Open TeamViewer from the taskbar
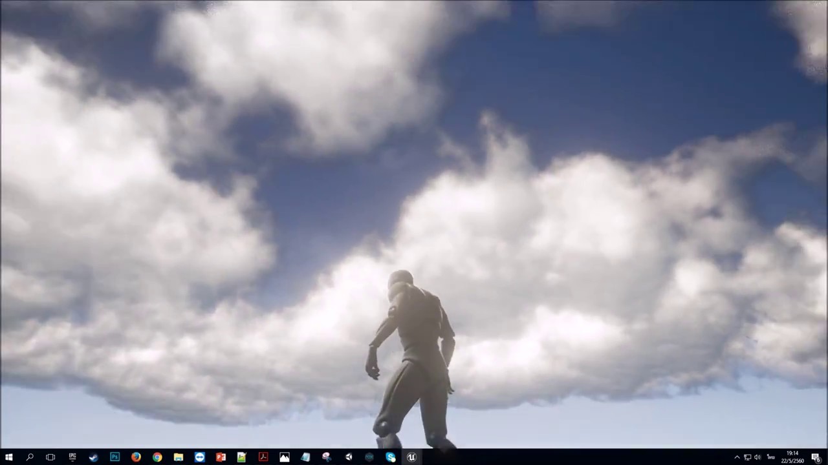 click(199, 457)
